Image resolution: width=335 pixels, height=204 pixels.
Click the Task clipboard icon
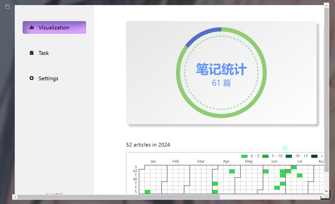(x=31, y=53)
